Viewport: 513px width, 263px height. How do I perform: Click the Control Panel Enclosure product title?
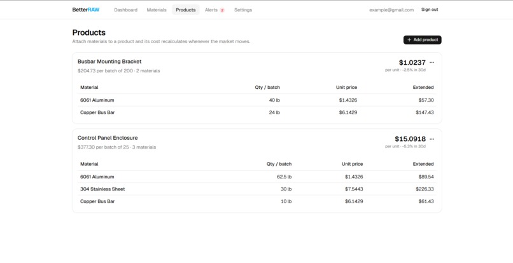108,138
